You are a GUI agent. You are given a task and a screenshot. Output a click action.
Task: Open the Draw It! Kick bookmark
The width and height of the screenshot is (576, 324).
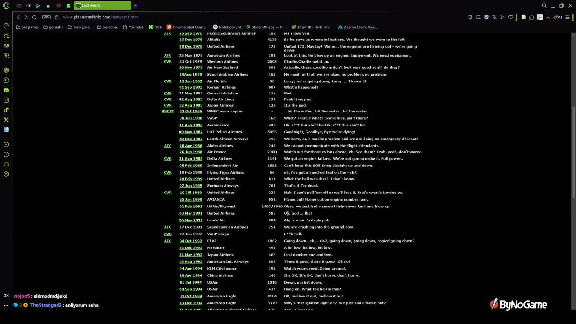point(312,27)
